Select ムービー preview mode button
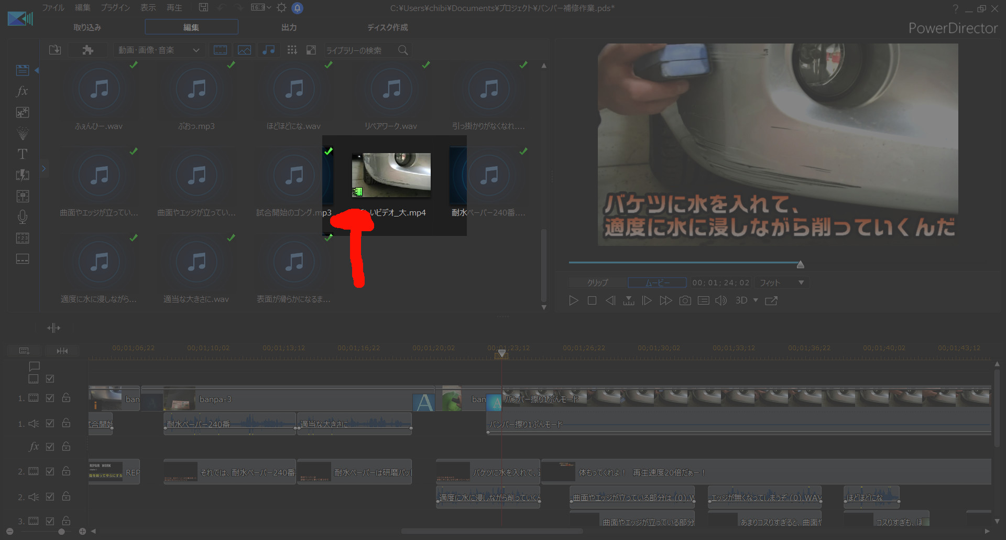Viewport: 1006px width, 540px height. [x=657, y=283]
